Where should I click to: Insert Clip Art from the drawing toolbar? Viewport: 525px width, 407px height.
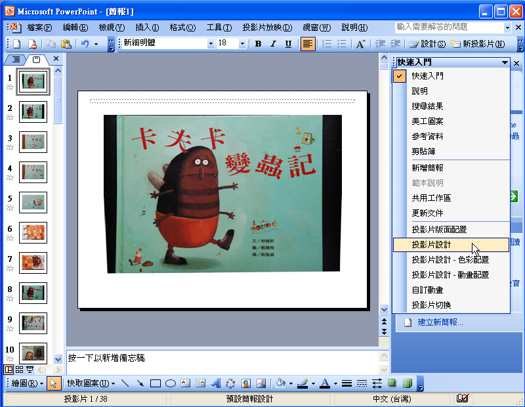[246, 383]
